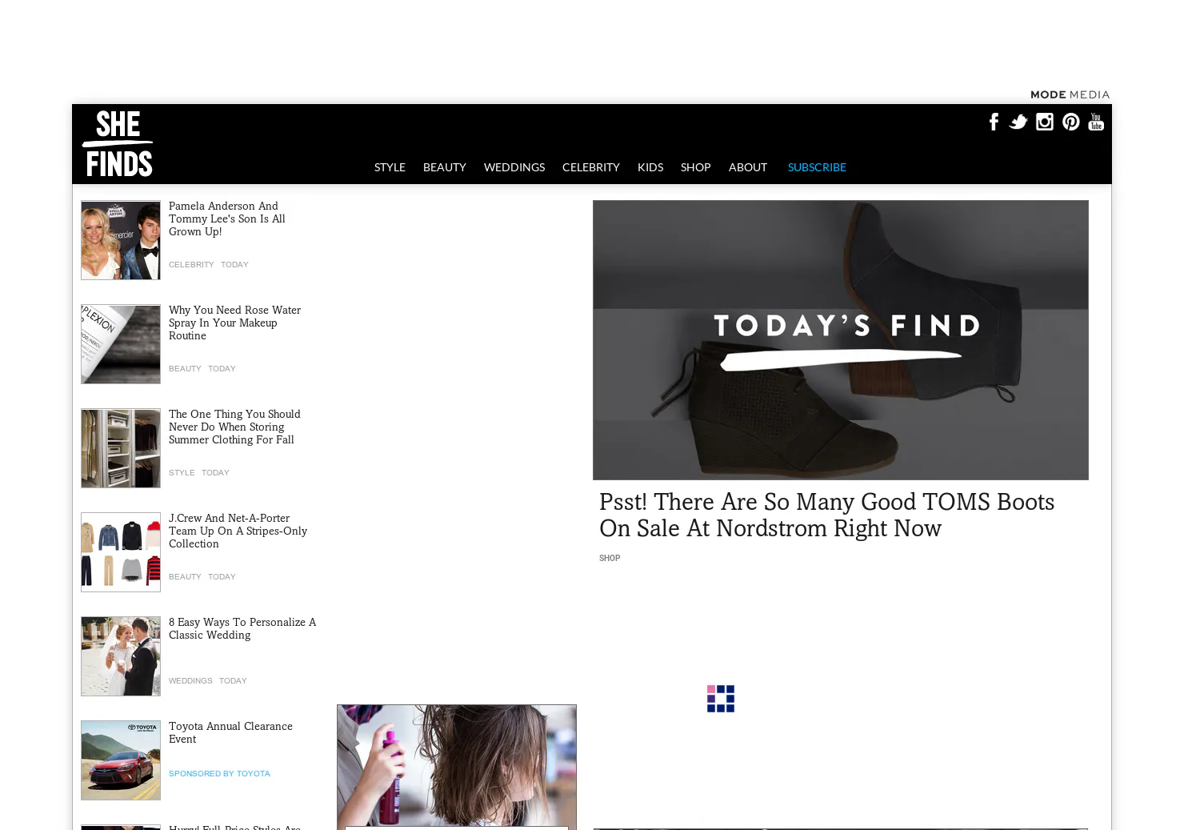Read the Pamela Anderson and Tommy Lee's son article
The width and height of the screenshot is (1184, 830).
[227, 219]
